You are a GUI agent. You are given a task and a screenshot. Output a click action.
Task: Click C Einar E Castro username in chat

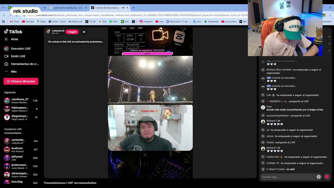(x=276, y=169)
